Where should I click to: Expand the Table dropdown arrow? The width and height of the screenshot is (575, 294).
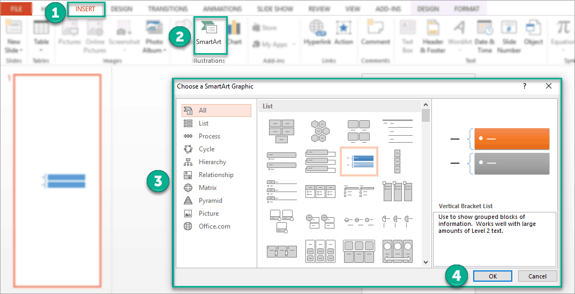pos(41,50)
